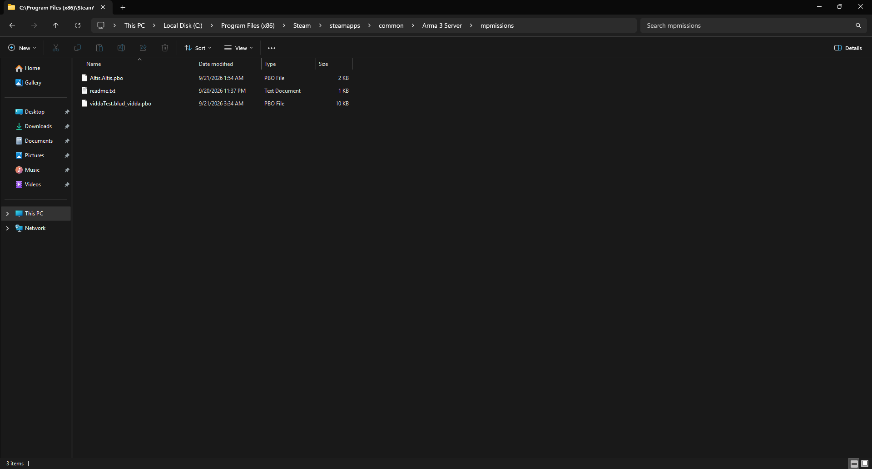Switch to the details list layout icon

click(854, 464)
